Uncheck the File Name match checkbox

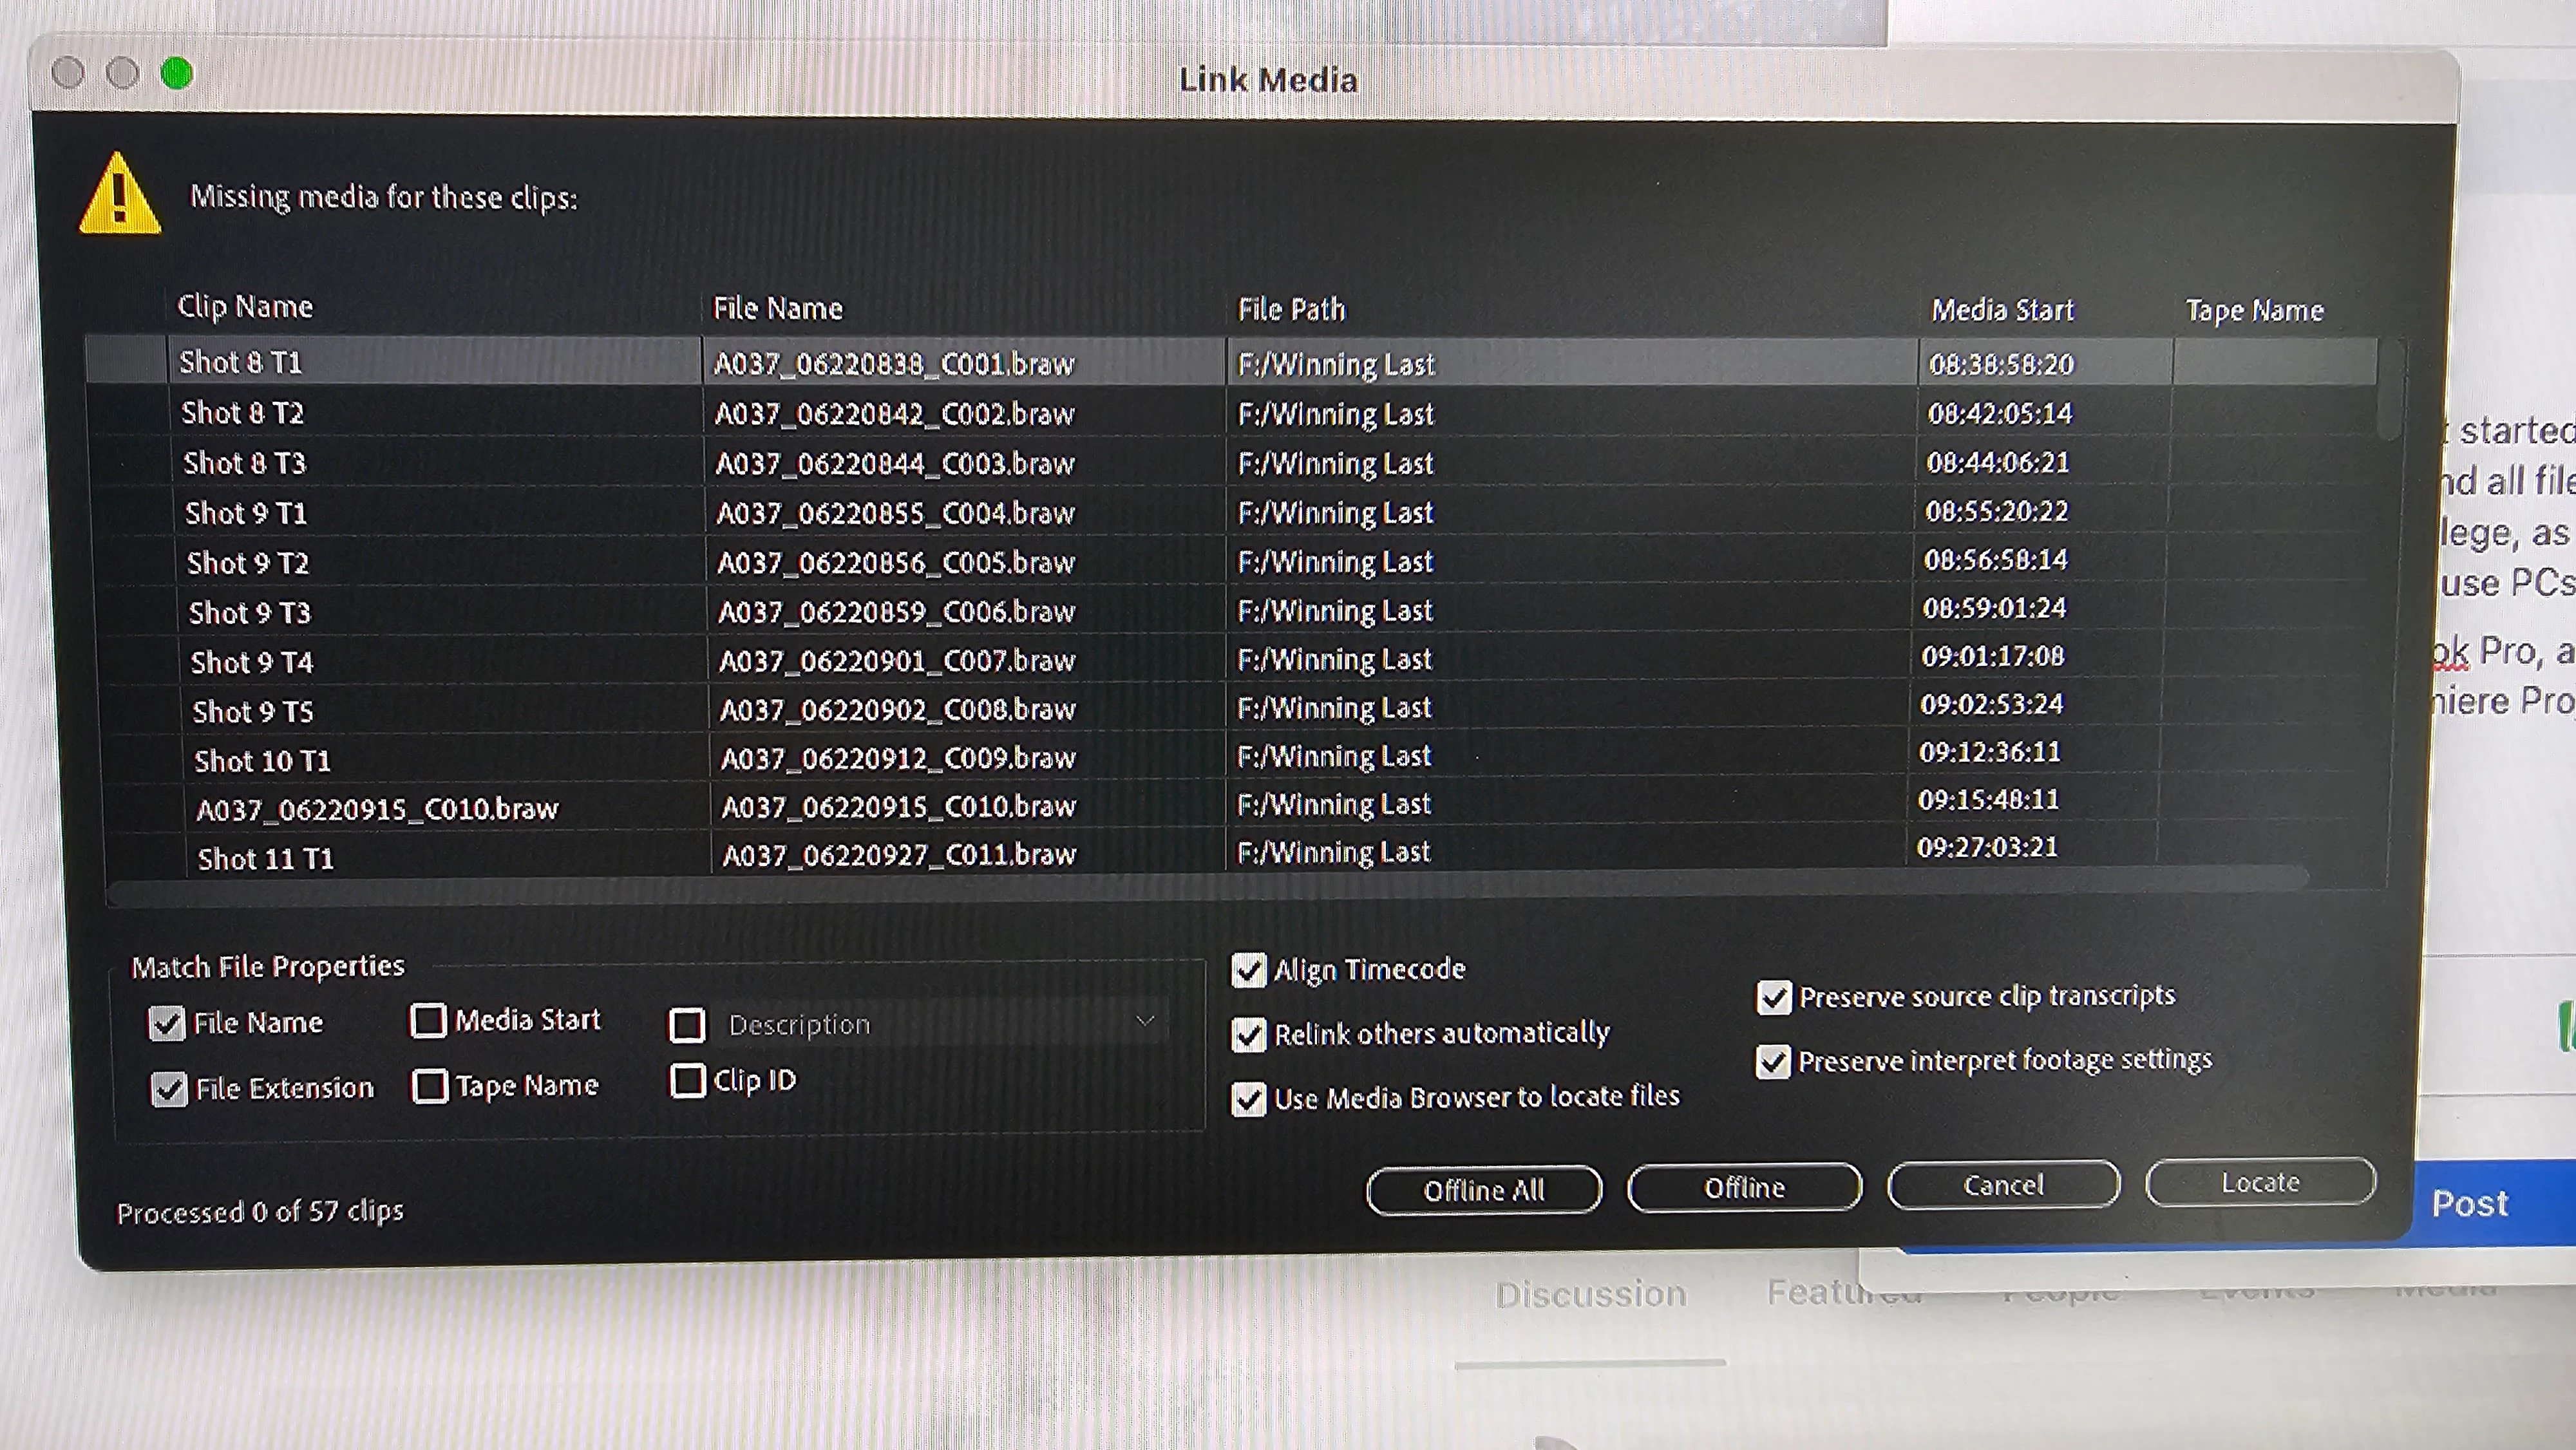point(167,1023)
